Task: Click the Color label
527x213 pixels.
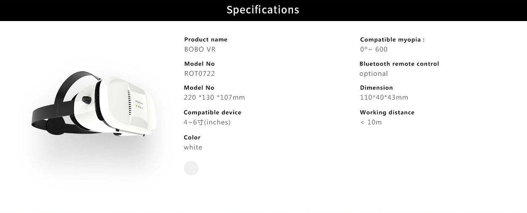Action: (192, 138)
